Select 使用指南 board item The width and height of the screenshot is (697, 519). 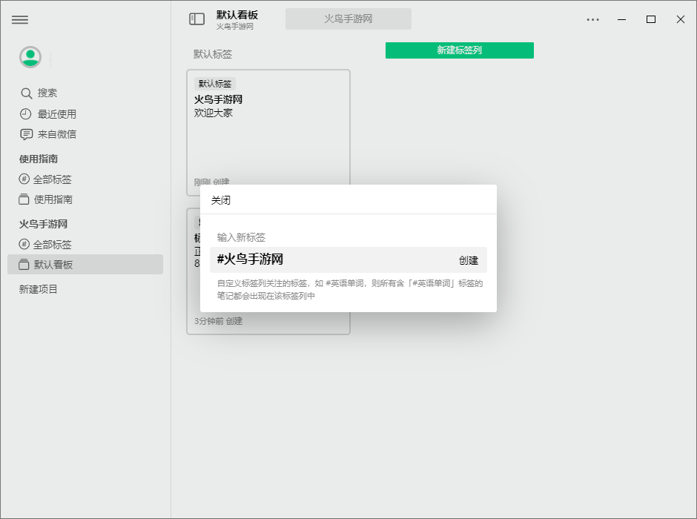pos(53,199)
